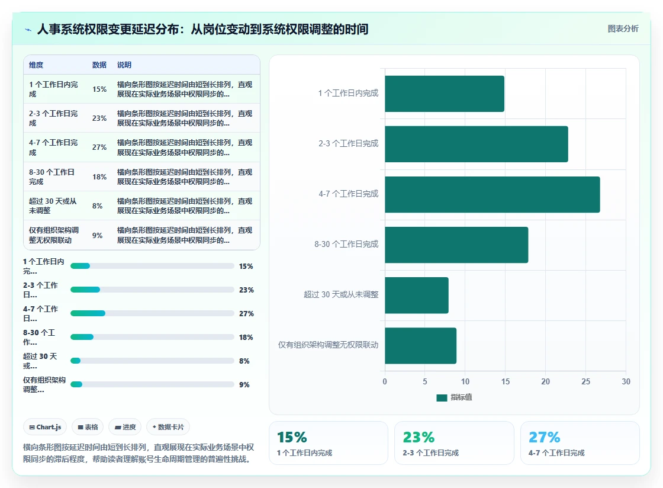The image size is (663, 488).
Task: Click the 2-3 个工作日完成 chart bar
Action: tap(477, 144)
